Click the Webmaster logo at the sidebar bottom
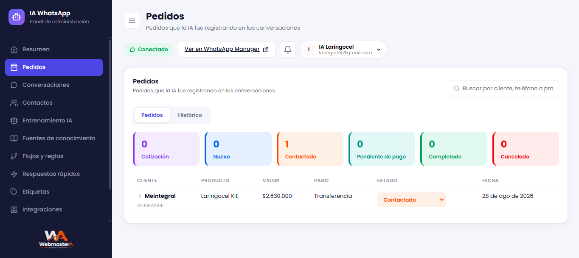 [x=56, y=239]
